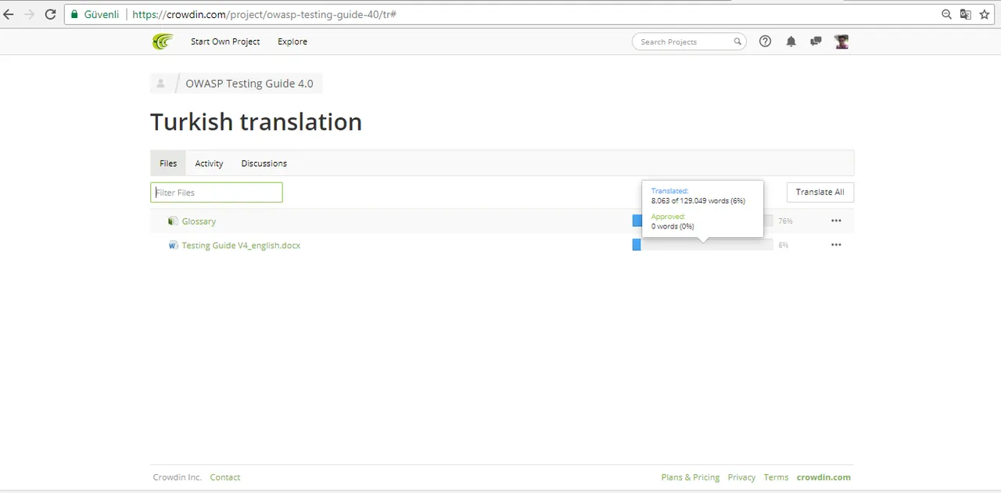
Task: Click the Translate All button
Action: pos(820,193)
